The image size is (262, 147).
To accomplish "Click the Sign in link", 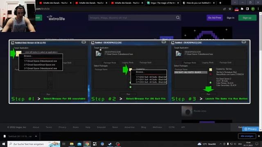I will 230,18.
